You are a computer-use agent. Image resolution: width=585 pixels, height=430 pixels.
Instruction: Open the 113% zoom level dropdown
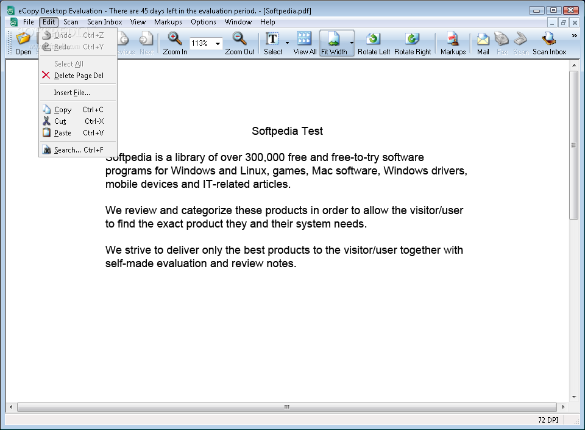pyautogui.click(x=218, y=44)
